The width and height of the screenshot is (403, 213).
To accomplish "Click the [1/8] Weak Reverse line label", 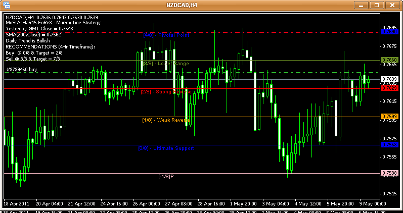I will pos(165,120).
